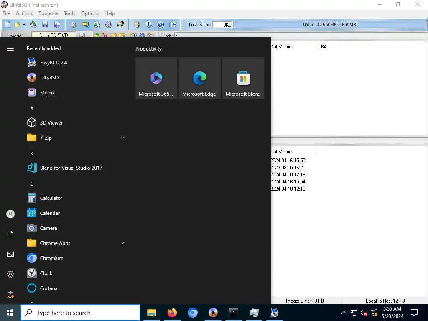Launch Motrix from Start menu list
Viewport: 428px width, 321px height.
(x=76, y=92)
